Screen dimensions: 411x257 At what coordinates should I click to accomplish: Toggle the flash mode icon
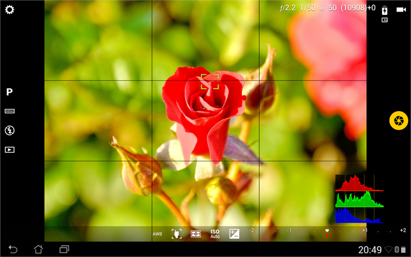(x=10, y=130)
